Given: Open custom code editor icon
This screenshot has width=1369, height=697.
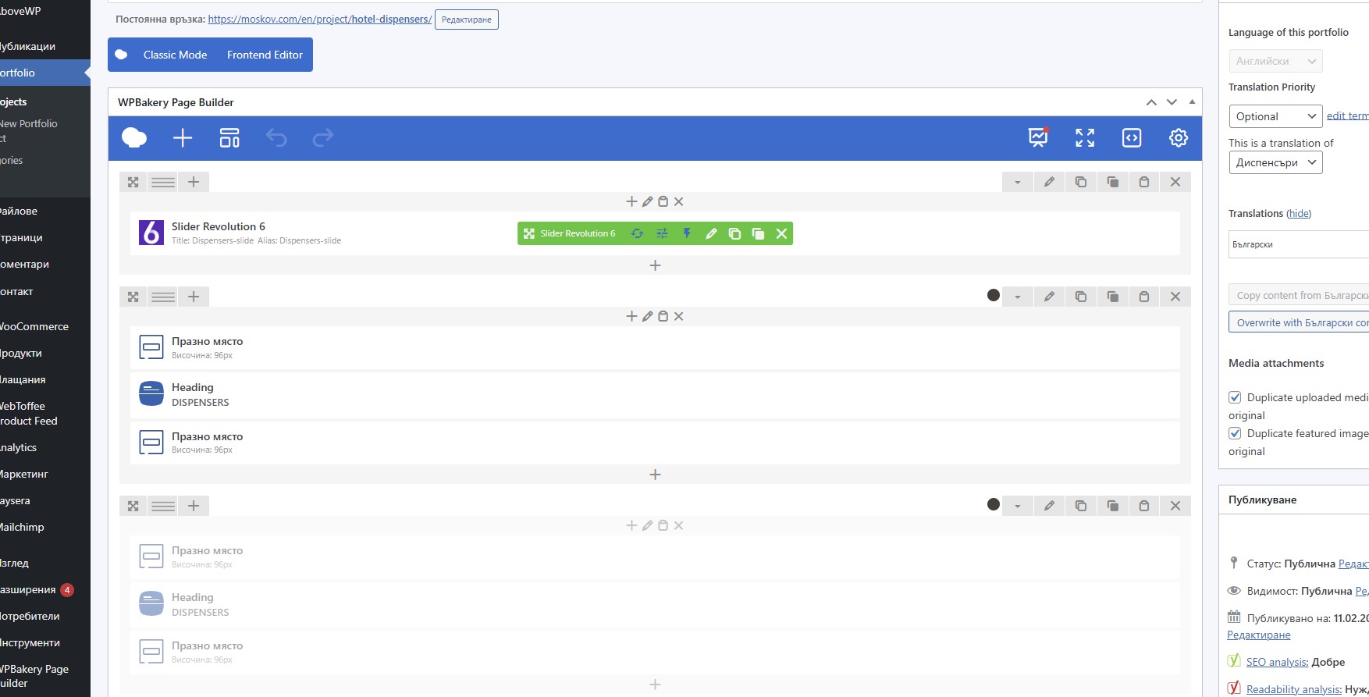Looking at the screenshot, I should [1132, 138].
